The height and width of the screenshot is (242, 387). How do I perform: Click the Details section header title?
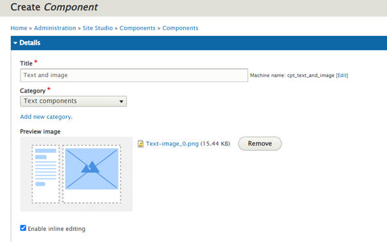(30, 42)
